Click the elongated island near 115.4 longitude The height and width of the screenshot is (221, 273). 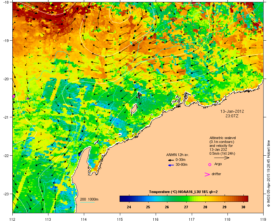tap(134, 110)
